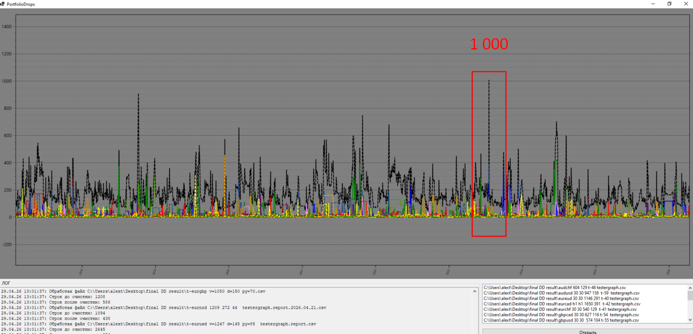Select the eurchf 30 30 540 129 file row
The image size is (693, 334).
point(560,309)
